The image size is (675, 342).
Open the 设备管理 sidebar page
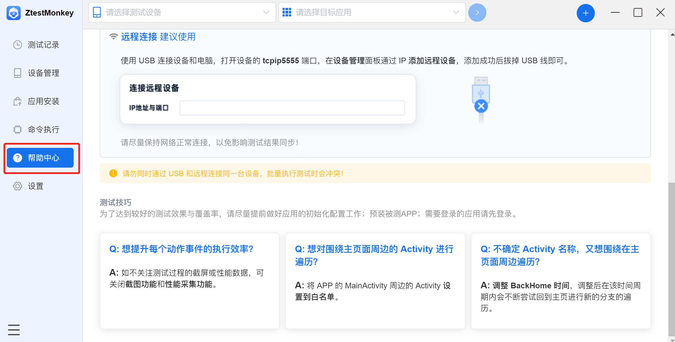pyautogui.click(x=40, y=73)
